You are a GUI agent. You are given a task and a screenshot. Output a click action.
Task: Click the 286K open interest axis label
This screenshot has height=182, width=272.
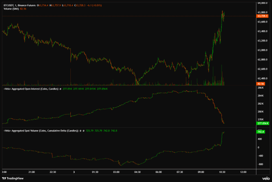[260, 88]
